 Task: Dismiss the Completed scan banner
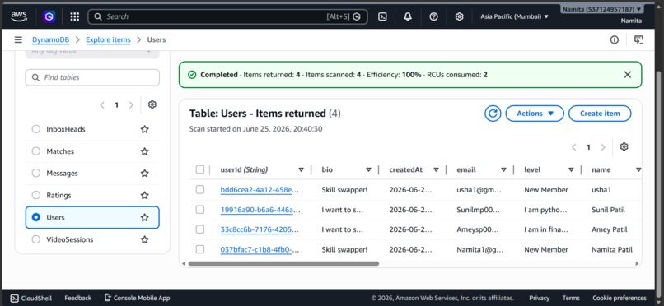[628, 75]
